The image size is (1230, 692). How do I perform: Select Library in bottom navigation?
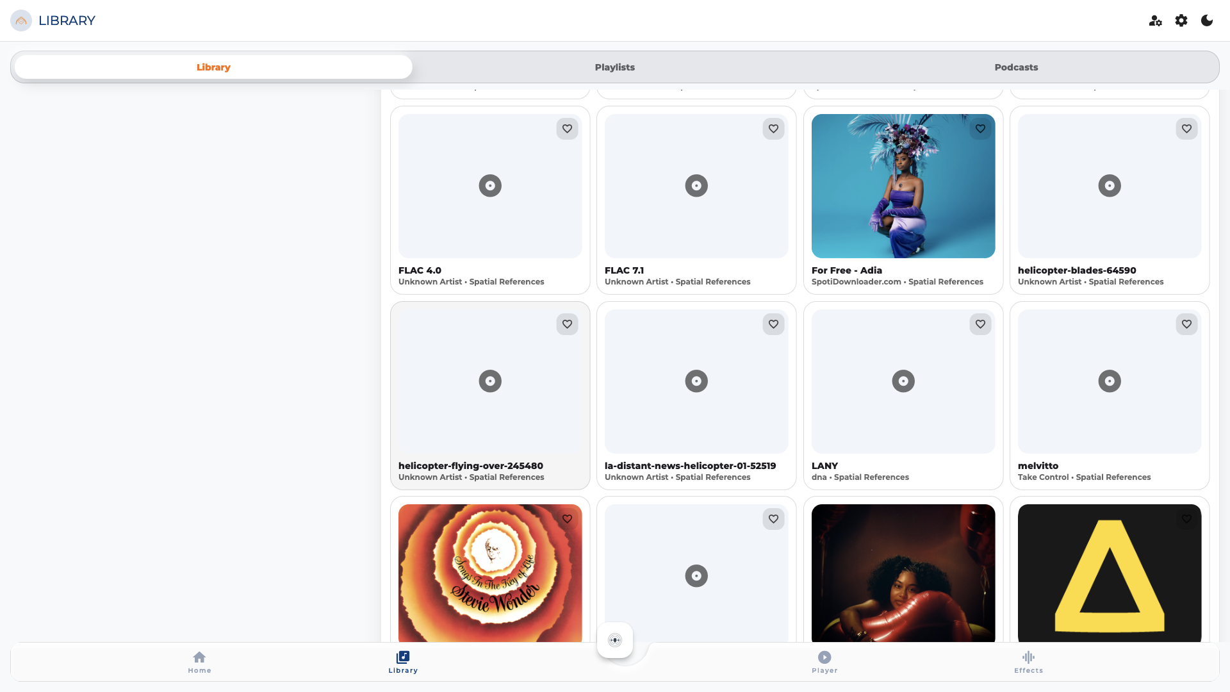(x=403, y=662)
